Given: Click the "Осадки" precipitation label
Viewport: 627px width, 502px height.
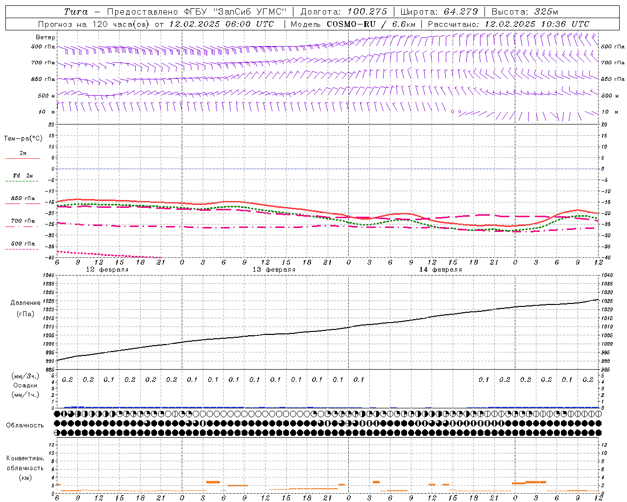Looking at the screenshot, I should click(25, 385).
